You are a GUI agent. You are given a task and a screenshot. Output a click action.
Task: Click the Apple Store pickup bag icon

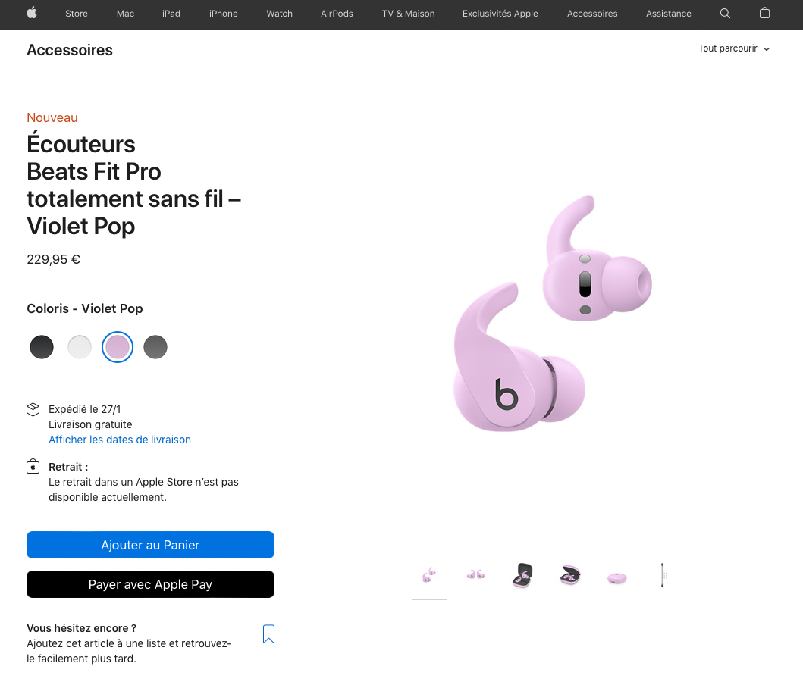33,467
